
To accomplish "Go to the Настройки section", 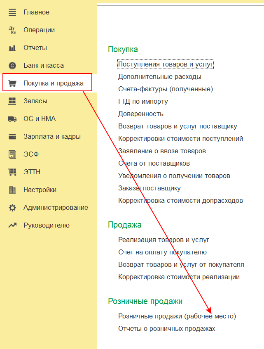I will click(x=40, y=190).
